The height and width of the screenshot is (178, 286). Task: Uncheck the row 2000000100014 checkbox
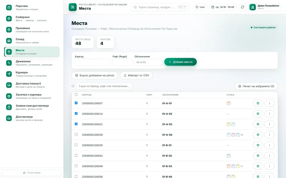(76, 114)
